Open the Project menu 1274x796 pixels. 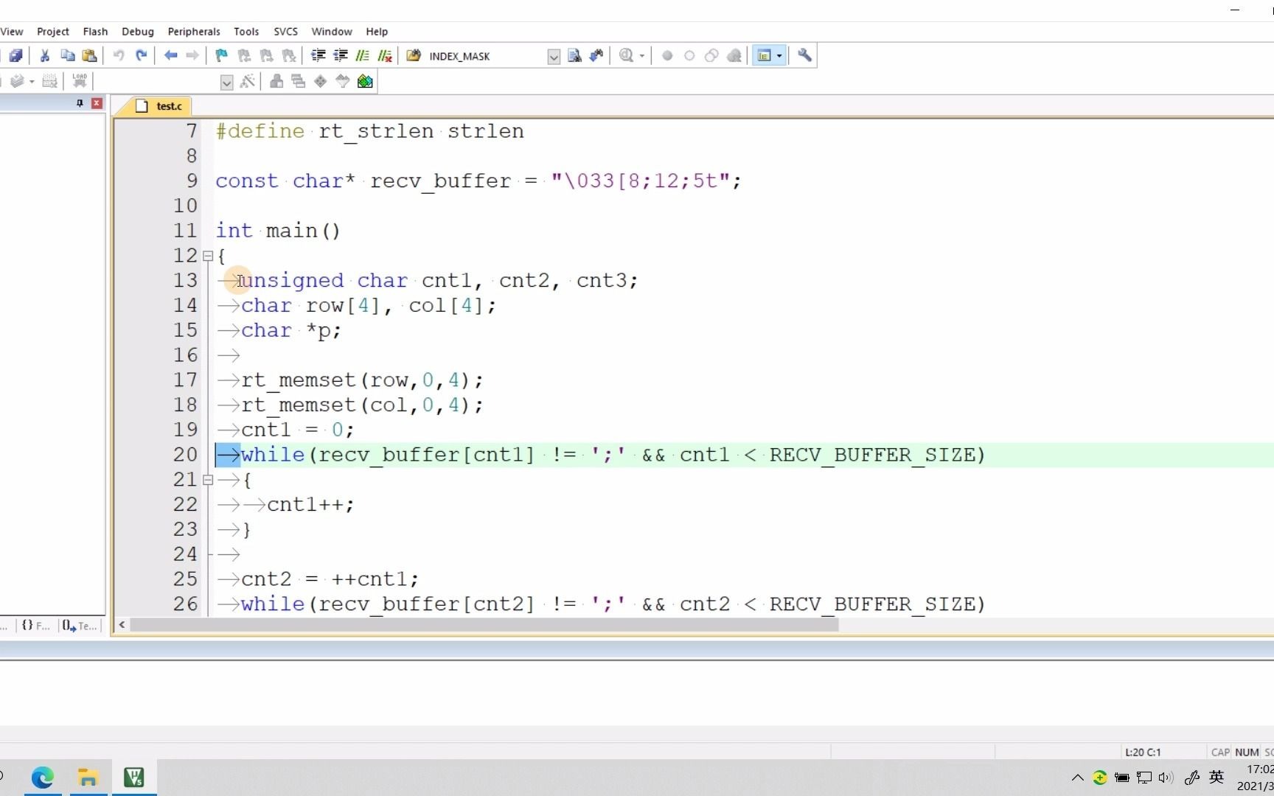[53, 32]
